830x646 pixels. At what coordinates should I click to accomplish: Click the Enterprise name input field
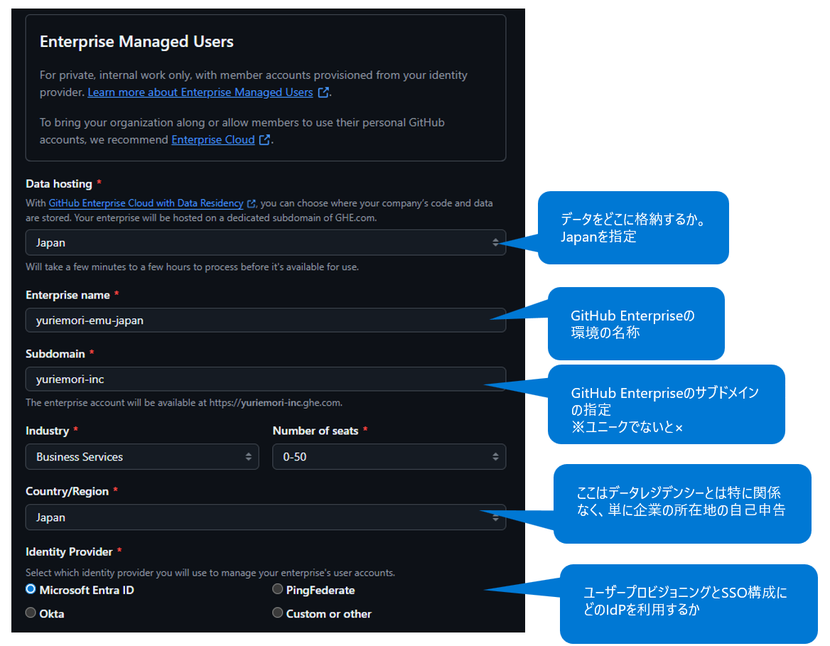point(266,321)
